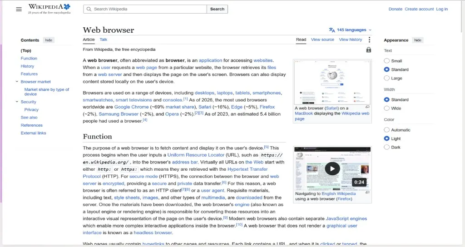Click the Search button
Viewport: 465px width, 247px height.
[x=217, y=9]
